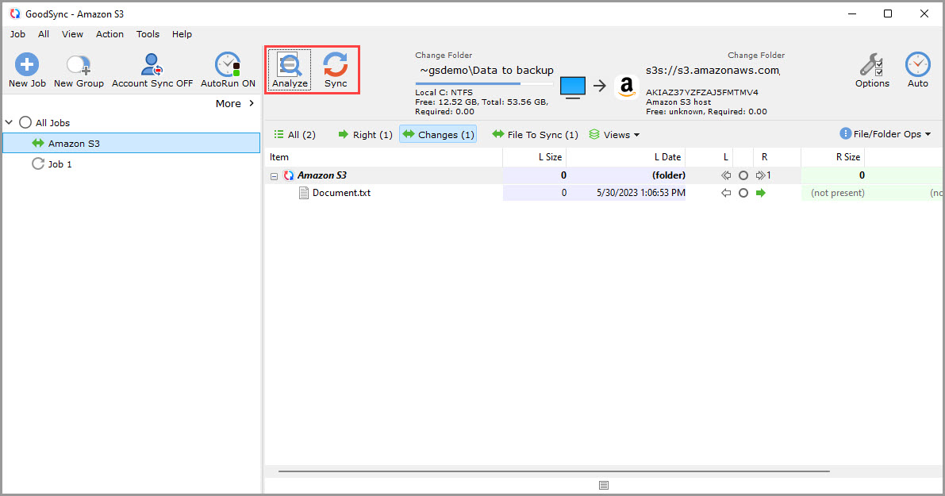Click the horizontal scrollbar at bottom
This screenshot has height=496, width=945.
[554, 471]
